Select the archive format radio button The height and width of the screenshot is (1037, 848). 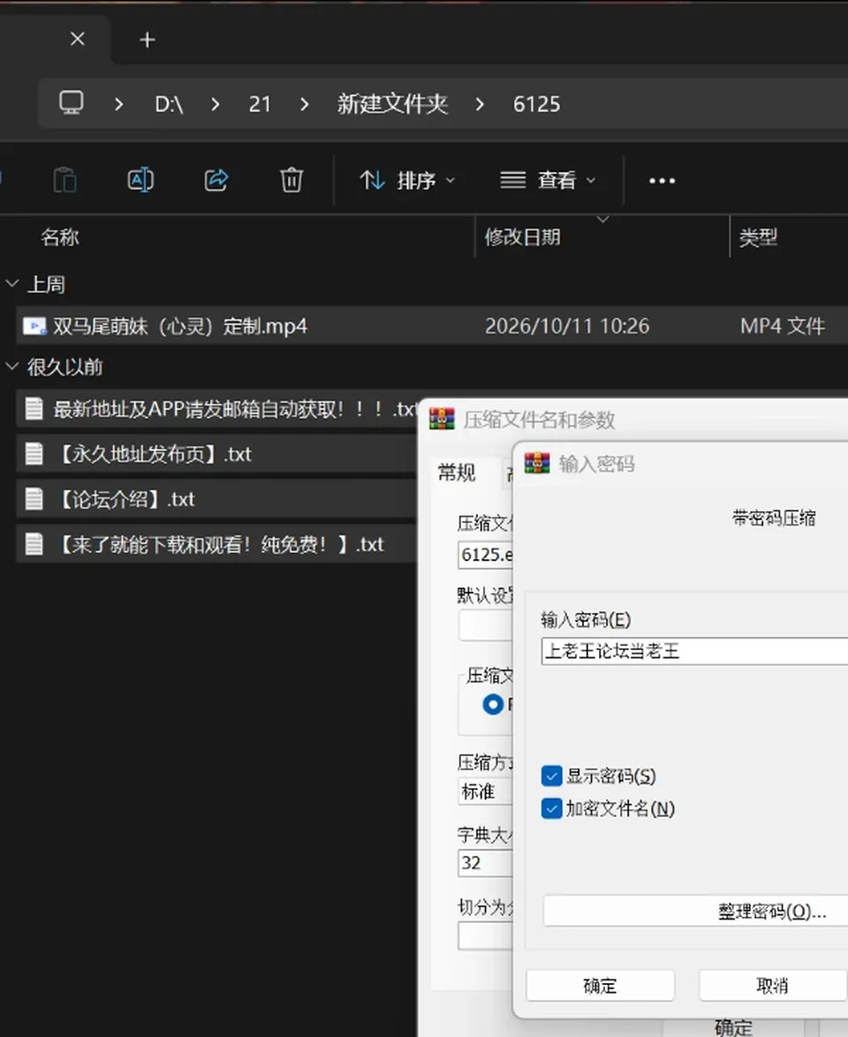(493, 704)
